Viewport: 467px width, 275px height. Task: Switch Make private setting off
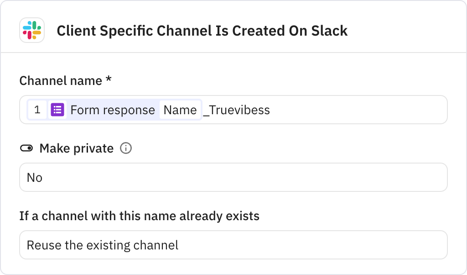point(26,148)
